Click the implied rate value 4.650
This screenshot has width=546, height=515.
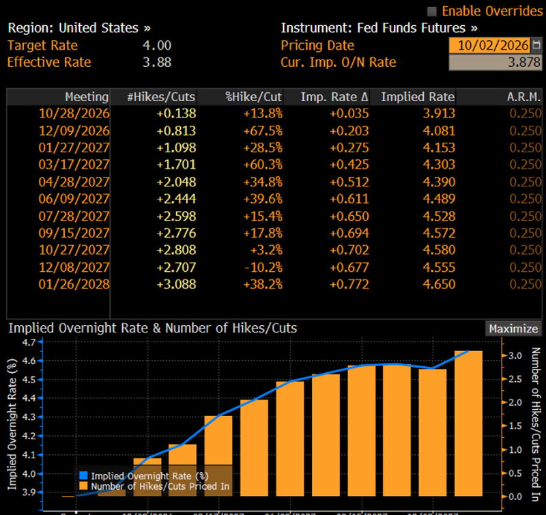pyautogui.click(x=439, y=284)
